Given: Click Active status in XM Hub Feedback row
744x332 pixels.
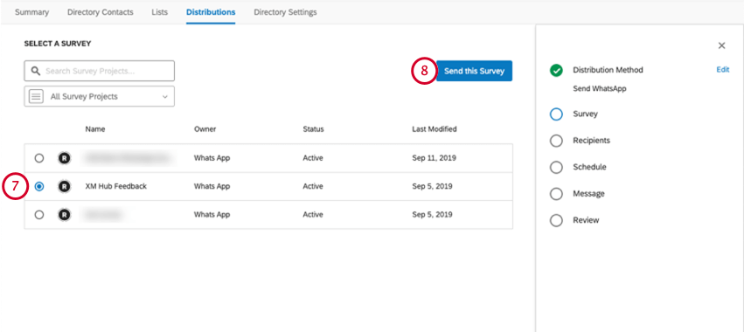Looking at the screenshot, I should (313, 186).
